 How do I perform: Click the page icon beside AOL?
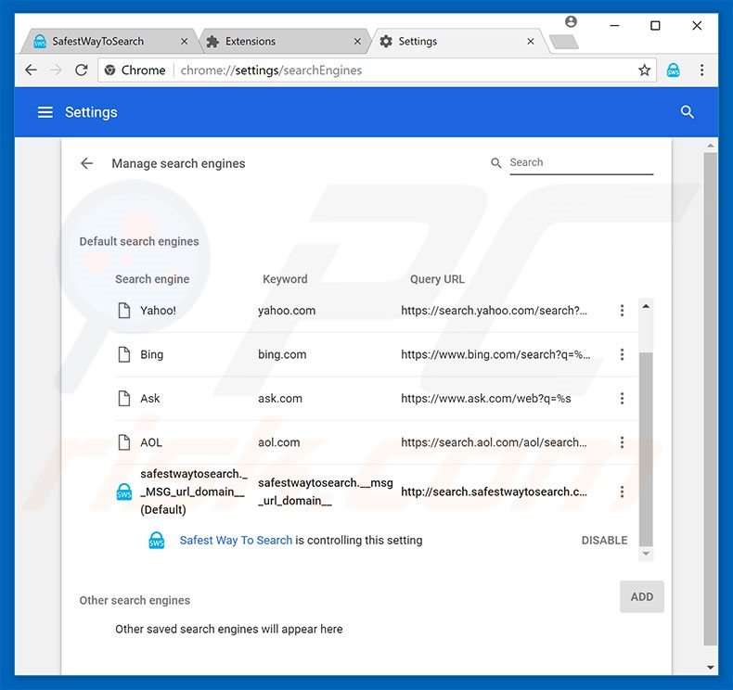[x=124, y=442]
